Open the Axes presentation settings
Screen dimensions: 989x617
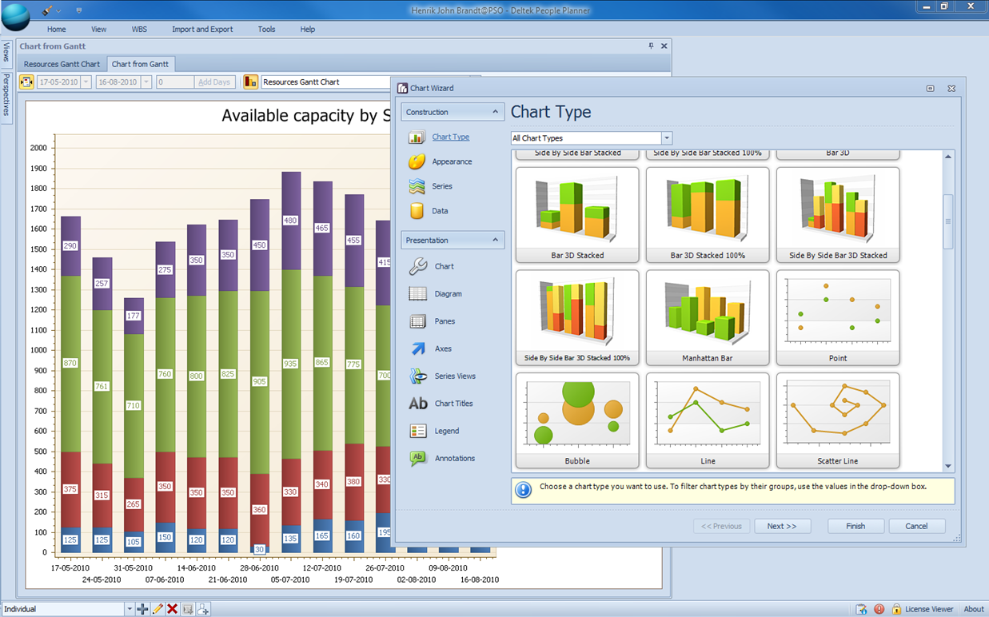pyautogui.click(x=443, y=348)
